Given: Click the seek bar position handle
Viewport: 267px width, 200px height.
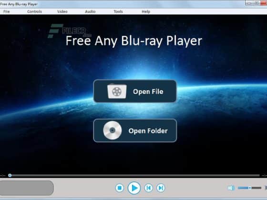Looking at the screenshot, I should point(10,175).
